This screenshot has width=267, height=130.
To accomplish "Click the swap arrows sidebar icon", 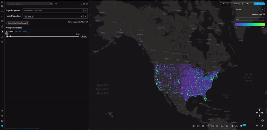I will [2, 17].
